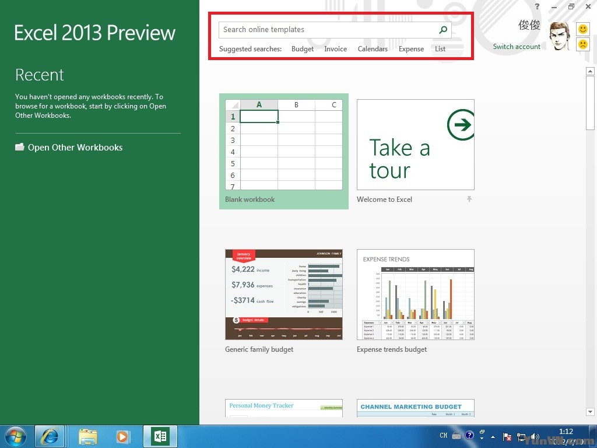Open the Generic family budget template

tap(284, 295)
